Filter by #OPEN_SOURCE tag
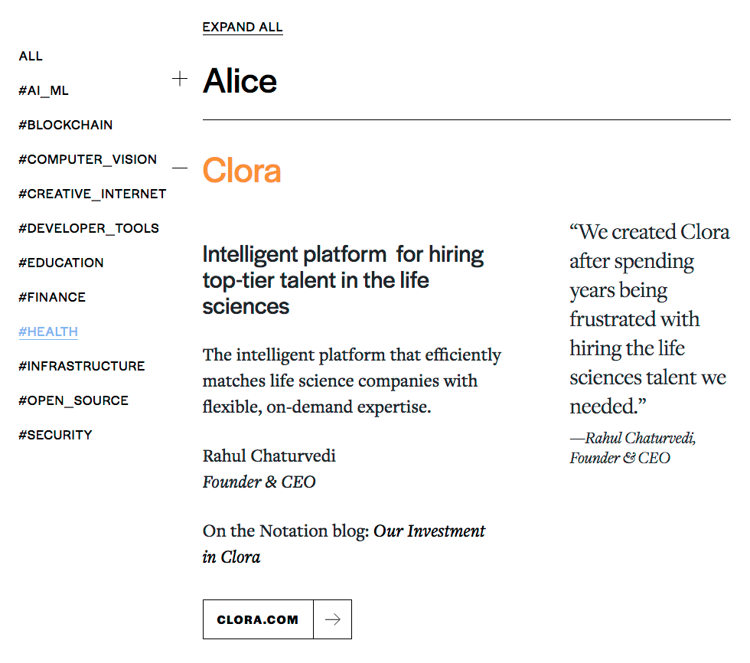 click(73, 401)
